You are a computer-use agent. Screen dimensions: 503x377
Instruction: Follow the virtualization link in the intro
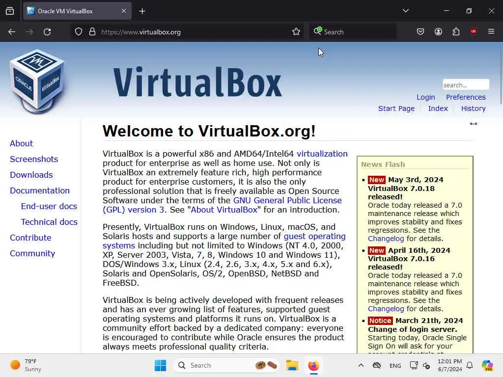click(322, 154)
